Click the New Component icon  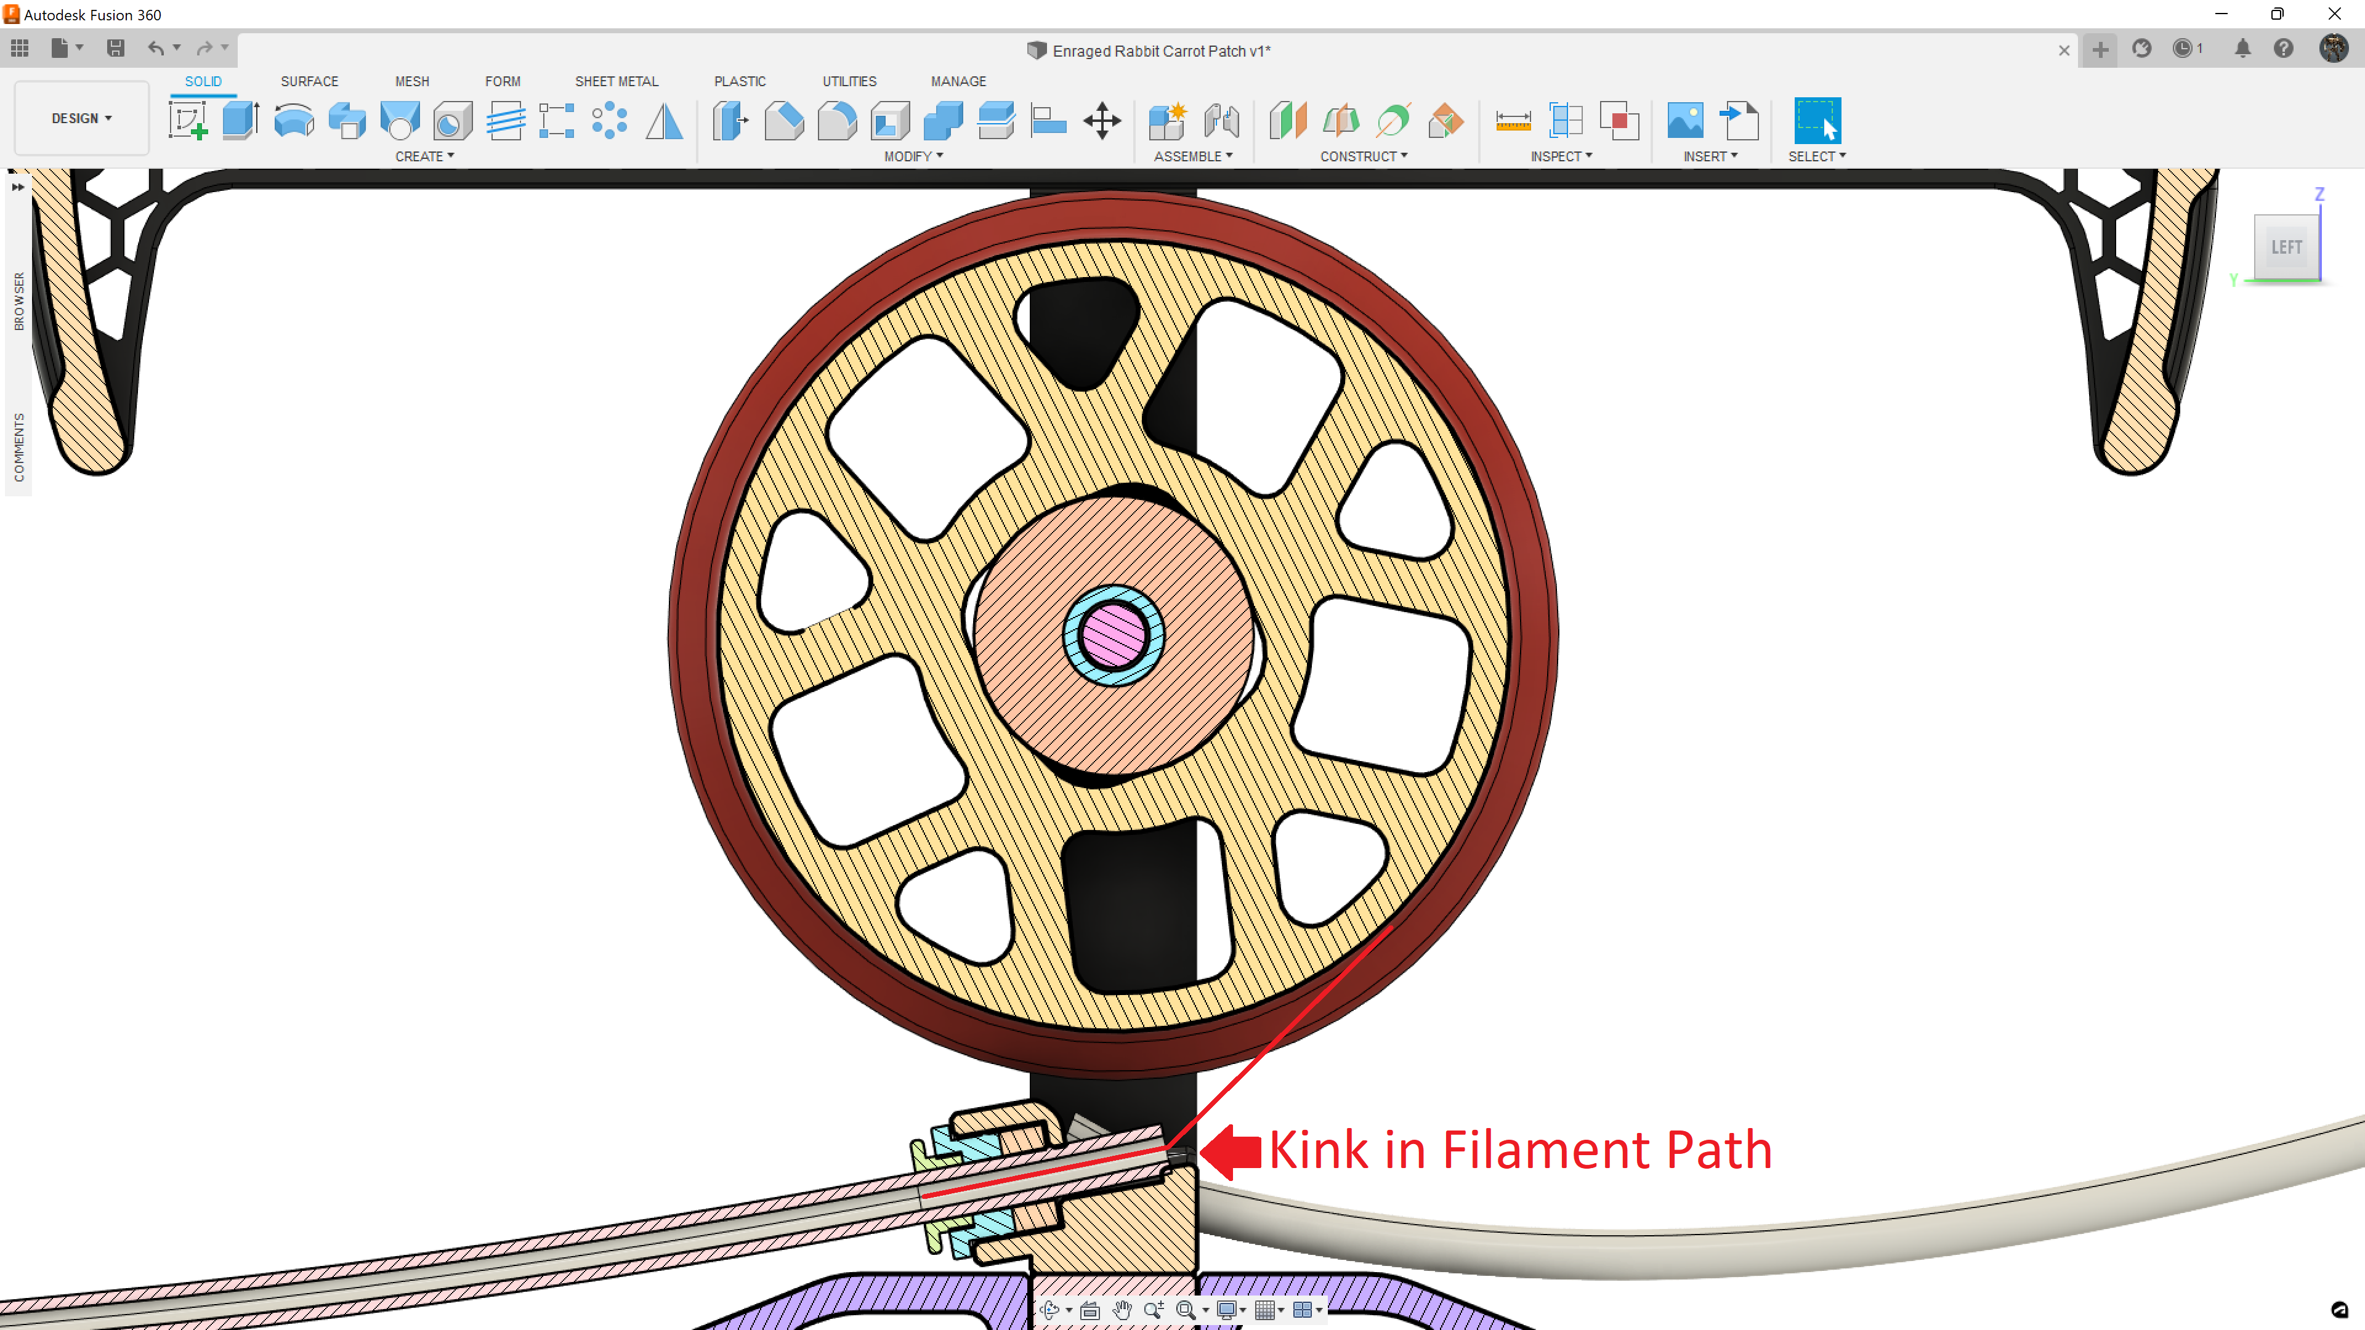1168,120
